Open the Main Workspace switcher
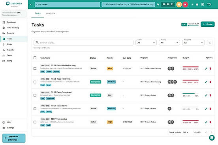Image resolution: width=218 pixels, height=145 pixels. click(x=13, y=14)
